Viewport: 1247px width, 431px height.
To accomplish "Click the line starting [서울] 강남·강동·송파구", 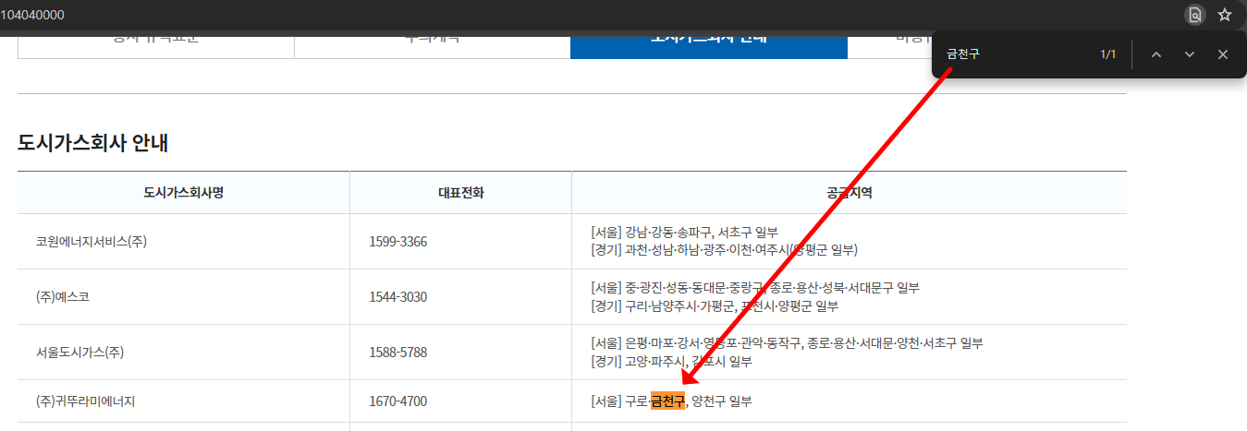I will click(684, 232).
